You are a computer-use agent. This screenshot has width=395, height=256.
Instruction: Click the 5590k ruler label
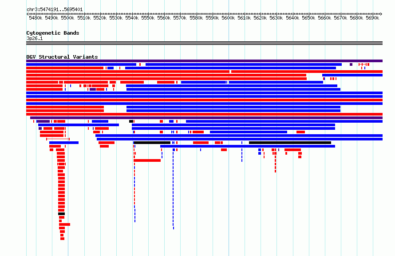click(212, 18)
